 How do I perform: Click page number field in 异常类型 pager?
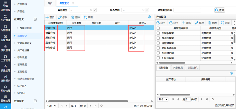[x=77, y=106]
